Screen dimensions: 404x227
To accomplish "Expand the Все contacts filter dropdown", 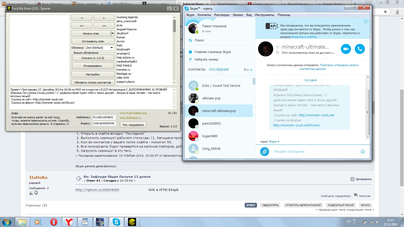I will point(248,70).
